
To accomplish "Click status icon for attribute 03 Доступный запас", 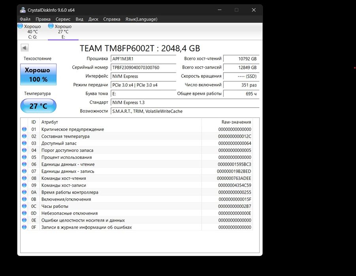I will pos(24,143).
